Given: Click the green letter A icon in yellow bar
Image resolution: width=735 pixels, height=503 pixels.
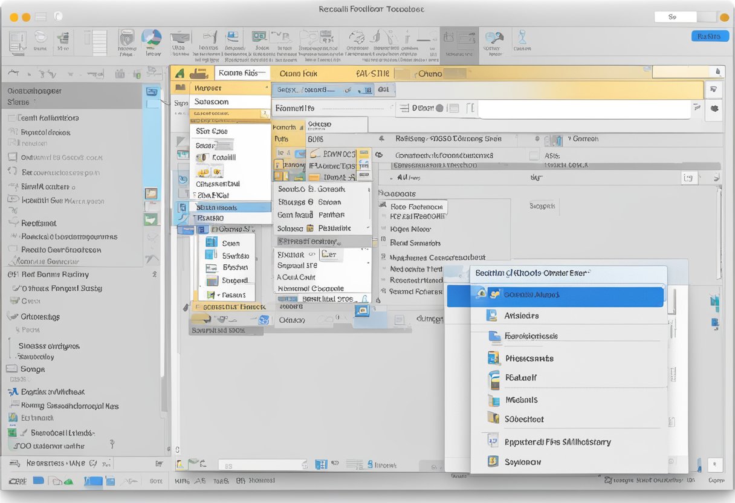Looking at the screenshot, I should 179,73.
